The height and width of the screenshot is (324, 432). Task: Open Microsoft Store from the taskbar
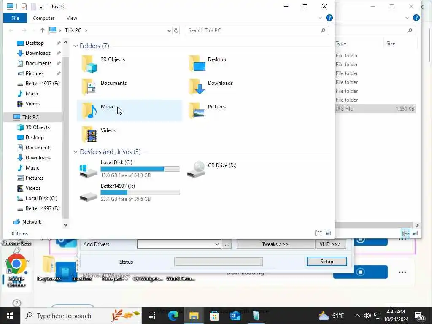pos(214,316)
